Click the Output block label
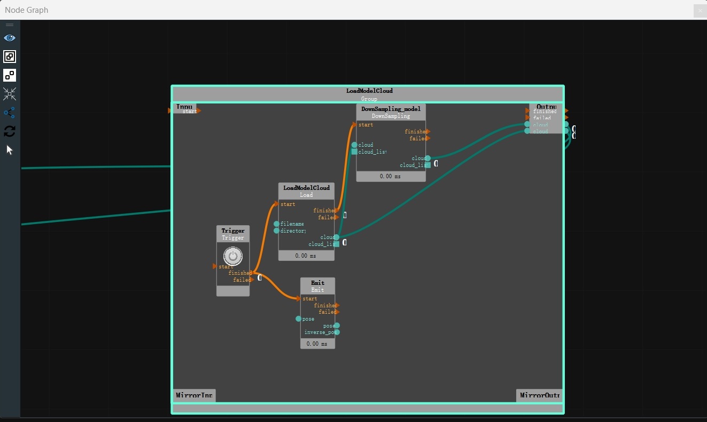Image resolution: width=707 pixels, height=422 pixels. click(546, 107)
